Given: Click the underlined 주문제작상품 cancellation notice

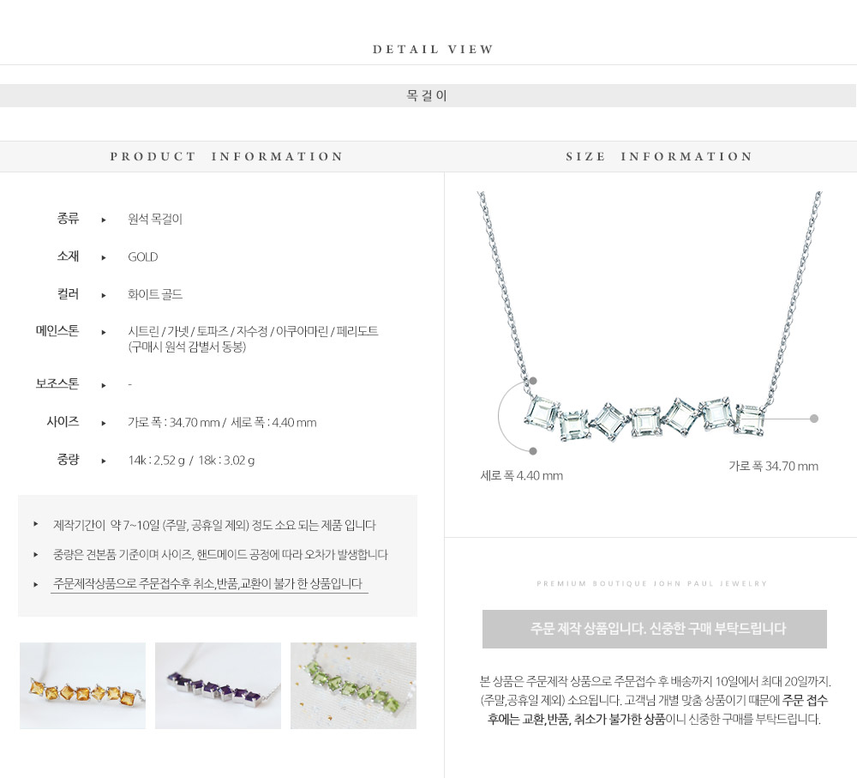Looking at the screenshot, I should 208,584.
